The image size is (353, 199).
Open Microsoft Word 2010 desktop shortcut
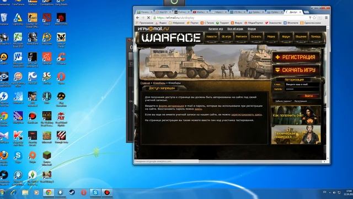point(18,60)
